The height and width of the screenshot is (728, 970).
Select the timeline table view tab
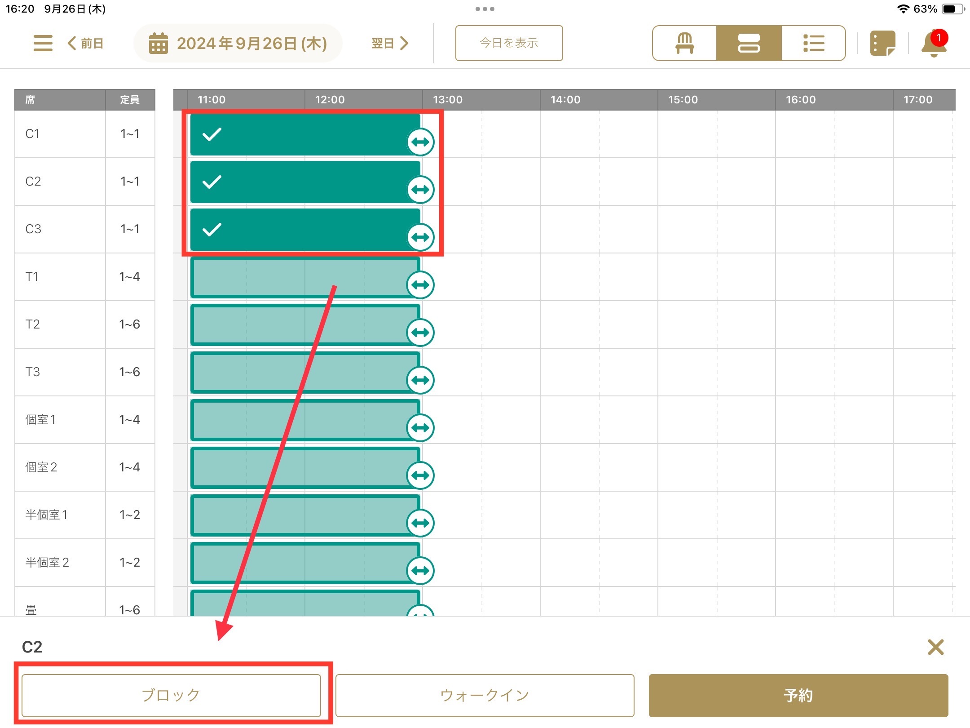click(749, 44)
